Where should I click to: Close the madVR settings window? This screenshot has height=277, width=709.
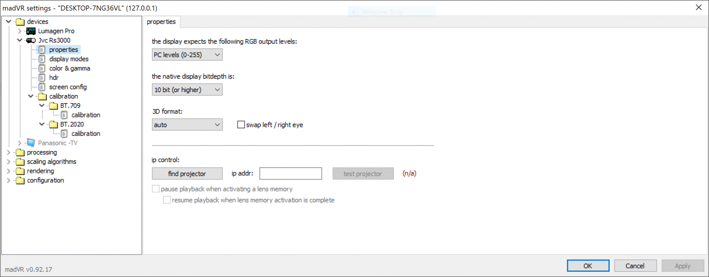[699, 7]
